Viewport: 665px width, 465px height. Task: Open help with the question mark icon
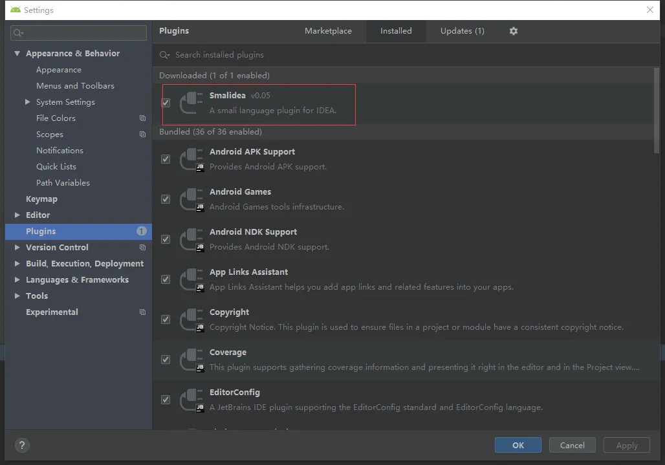coord(22,445)
